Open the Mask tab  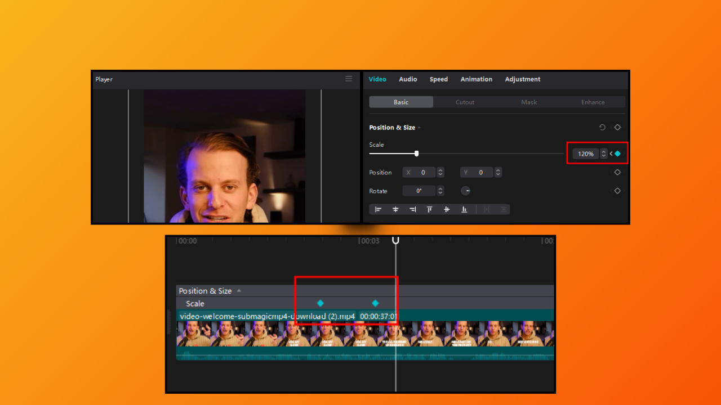[x=529, y=102]
